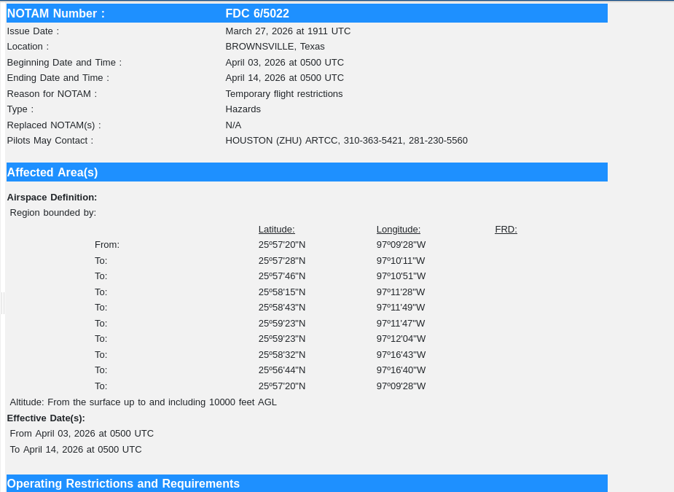Click the Effective Date(s) heading
Screen dimensions: 674x492
pos(46,418)
